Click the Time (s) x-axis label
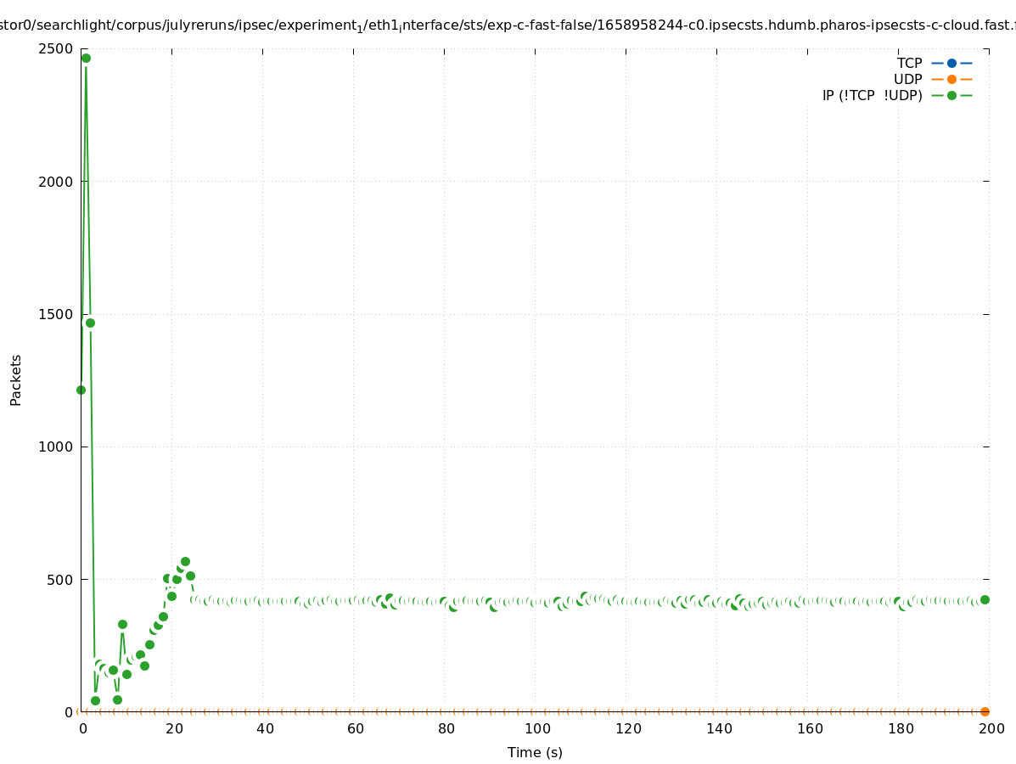1016x764 pixels. point(535,752)
